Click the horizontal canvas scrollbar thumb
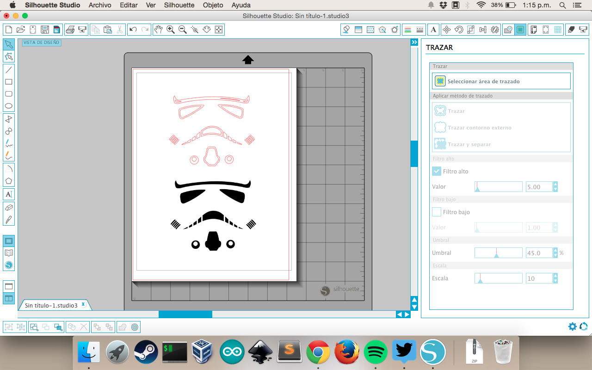Image resolution: width=592 pixels, height=370 pixels. [185, 314]
